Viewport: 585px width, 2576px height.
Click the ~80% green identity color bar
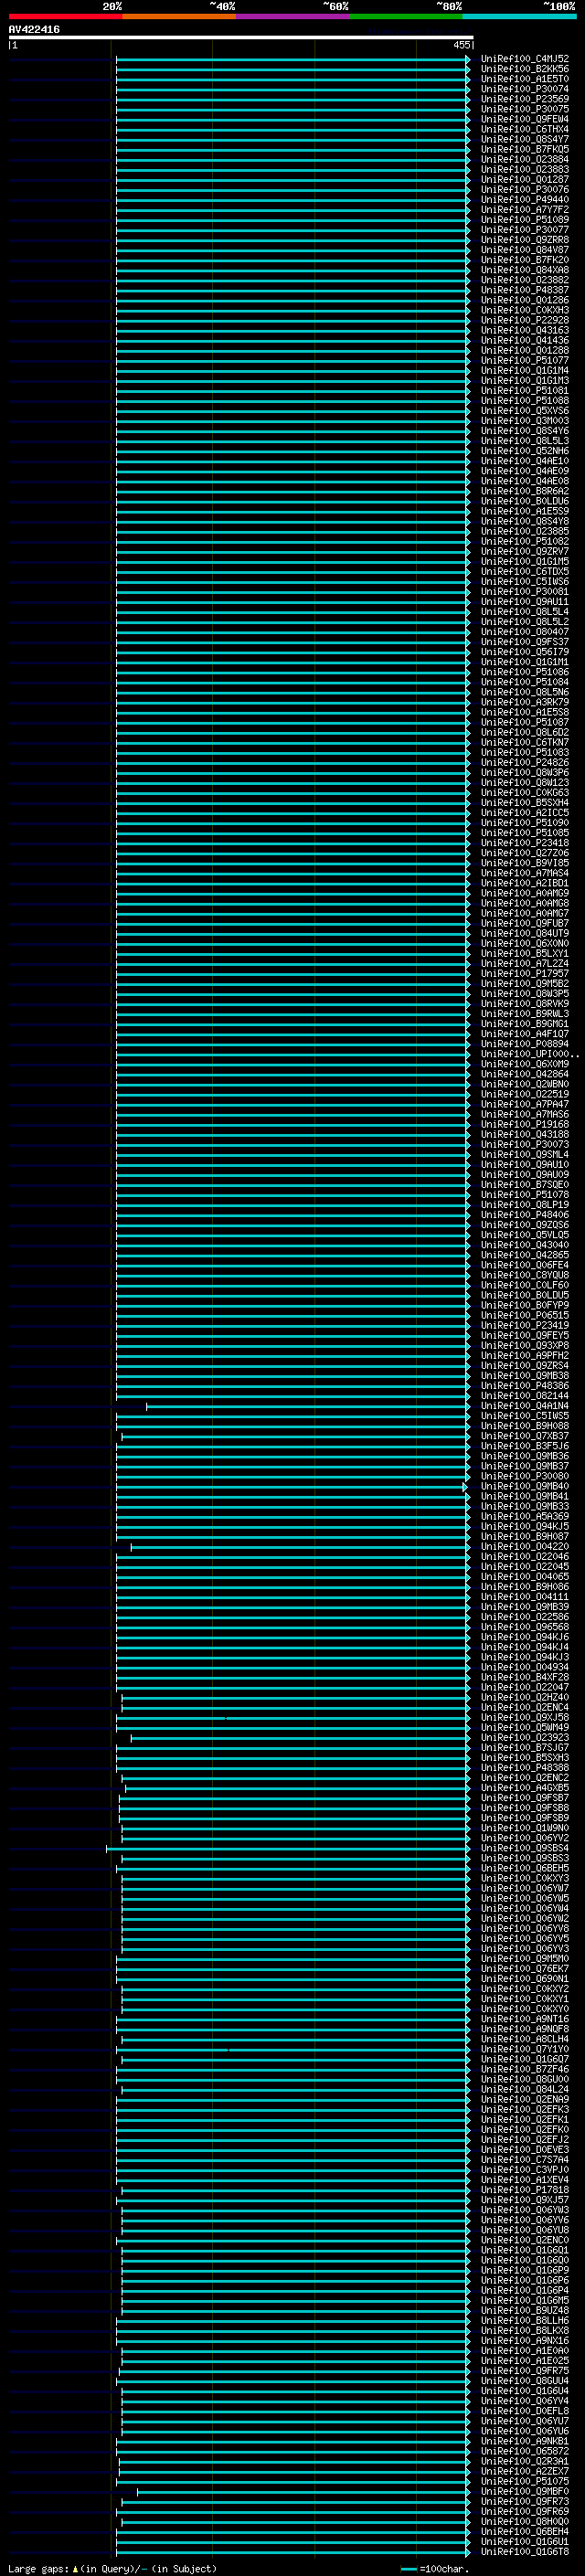(x=406, y=16)
